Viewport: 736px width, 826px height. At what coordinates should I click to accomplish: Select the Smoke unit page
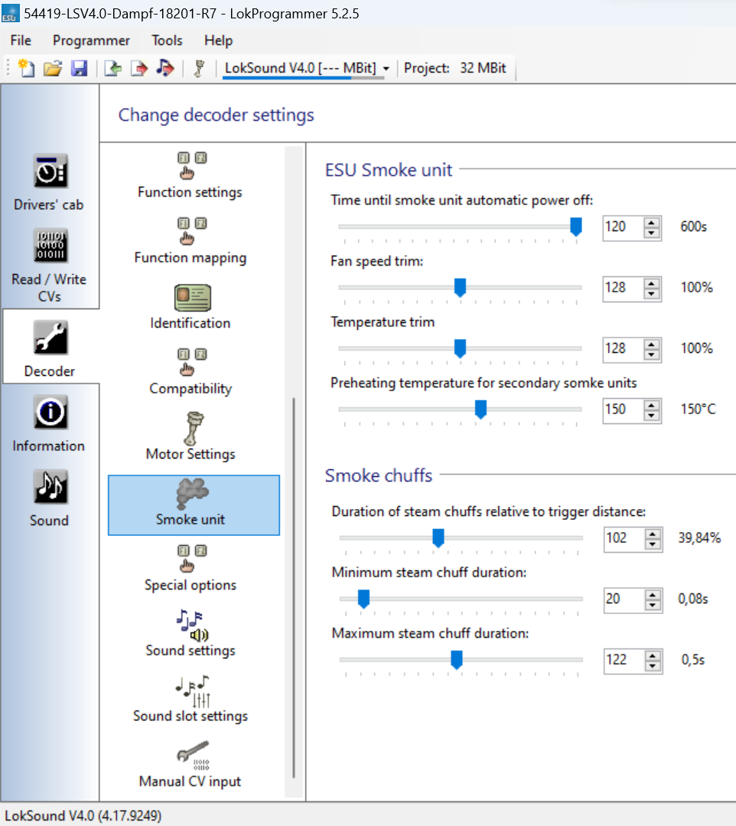[194, 505]
